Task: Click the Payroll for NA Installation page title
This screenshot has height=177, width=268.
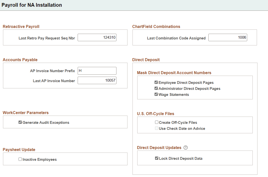Action: [32, 5]
